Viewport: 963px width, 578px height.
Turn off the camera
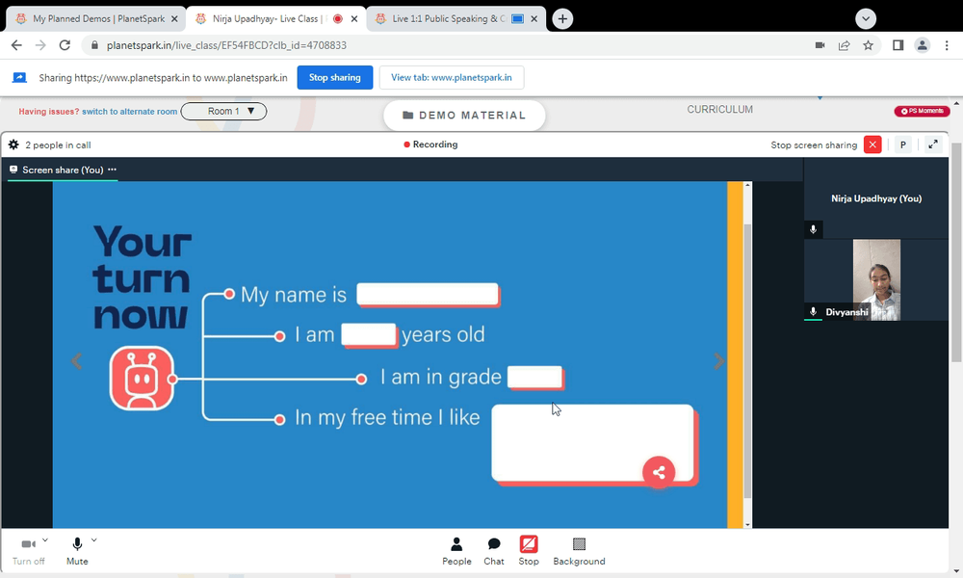[28, 551]
